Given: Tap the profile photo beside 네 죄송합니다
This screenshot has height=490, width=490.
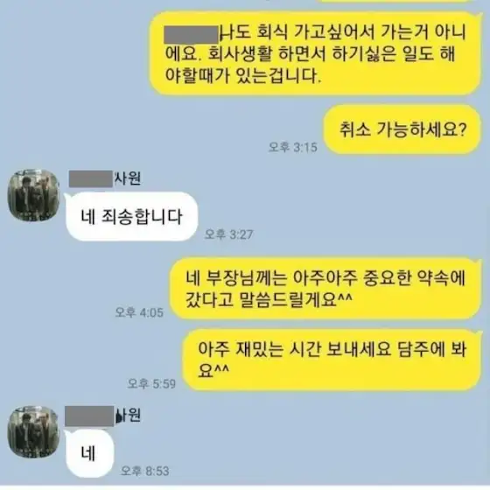Looking at the screenshot, I should pyautogui.click(x=33, y=195).
